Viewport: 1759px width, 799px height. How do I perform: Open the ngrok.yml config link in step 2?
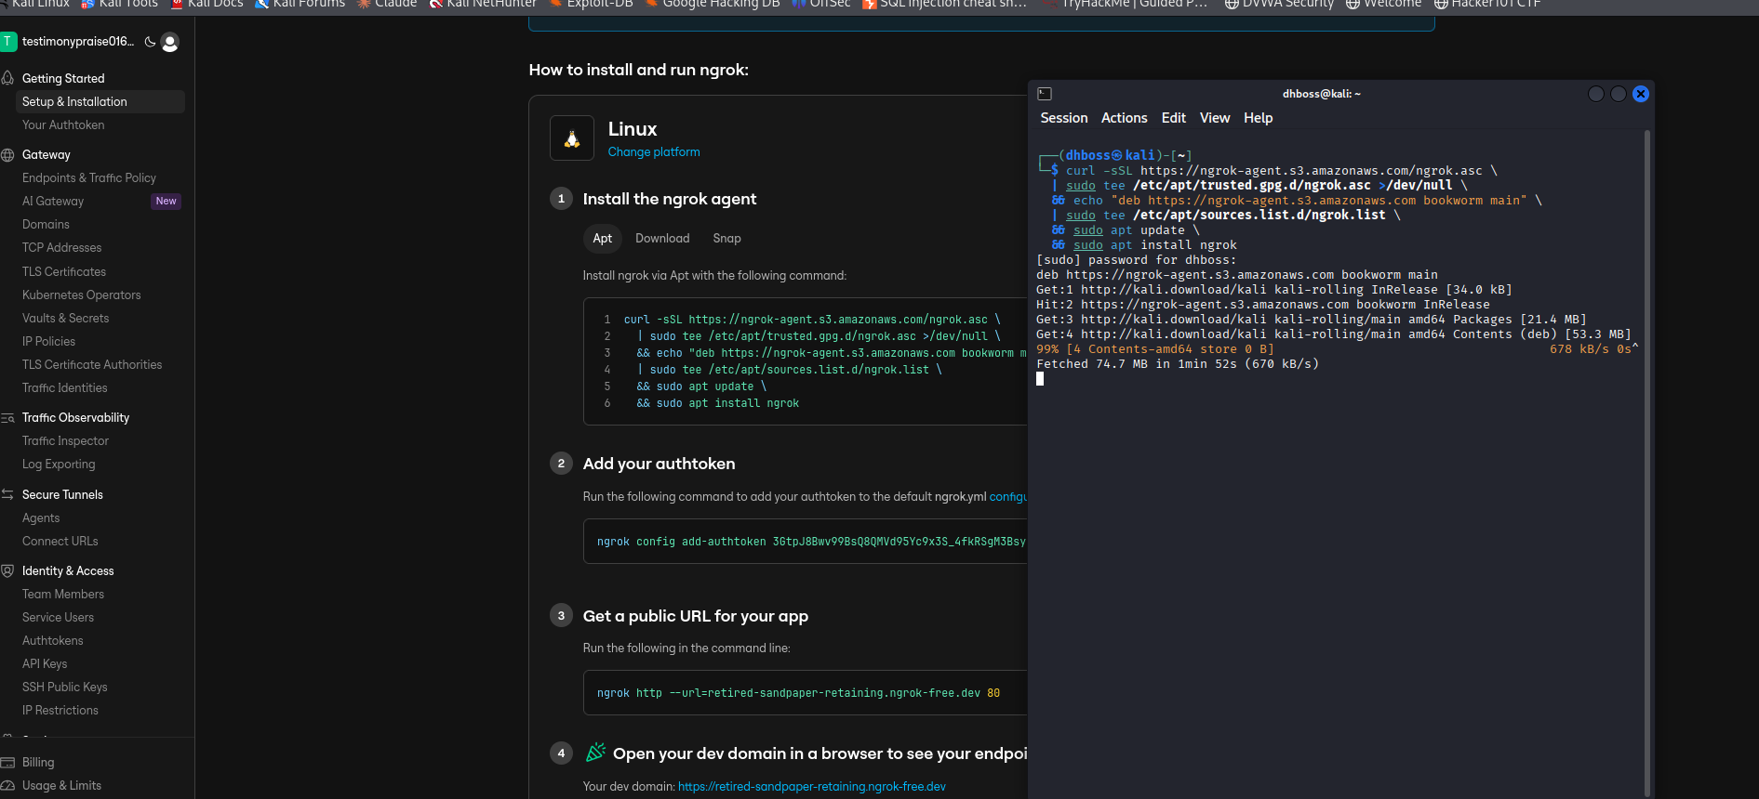point(1008,497)
